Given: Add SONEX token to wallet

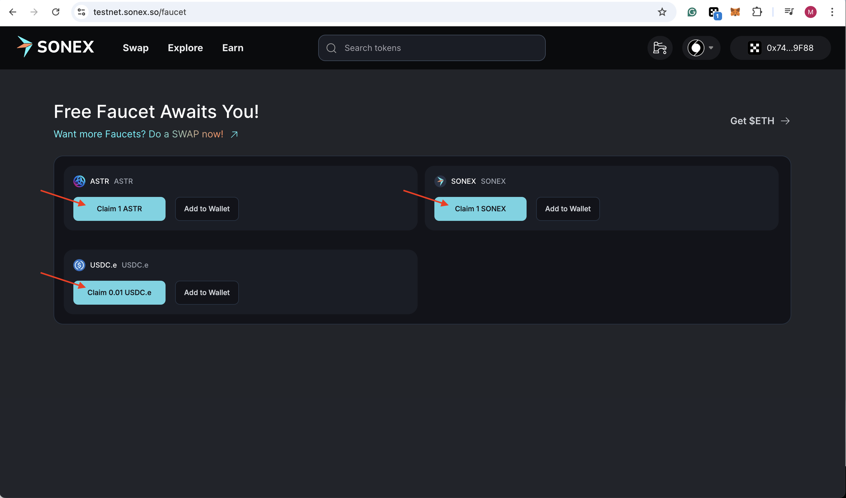Looking at the screenshot, I should click(x=567, y=209).
